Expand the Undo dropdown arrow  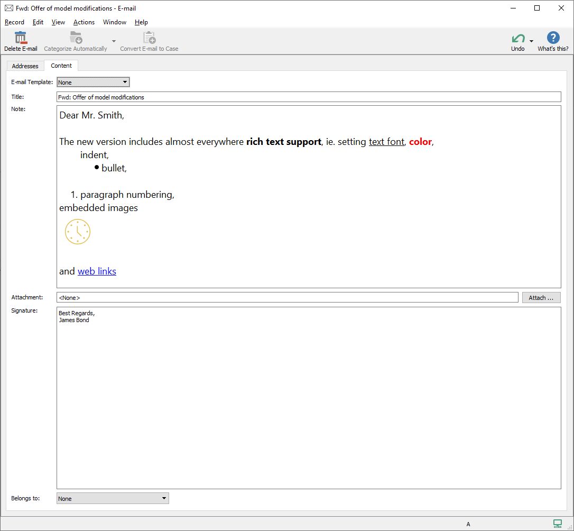click(x=531, y=41)
